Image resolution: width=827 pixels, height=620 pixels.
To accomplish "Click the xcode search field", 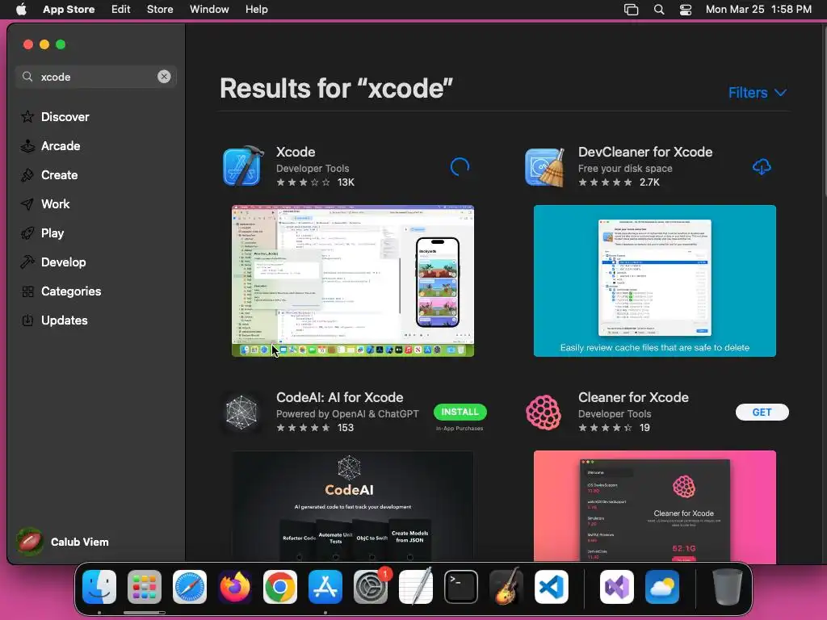I will click(x=95, y=77).
